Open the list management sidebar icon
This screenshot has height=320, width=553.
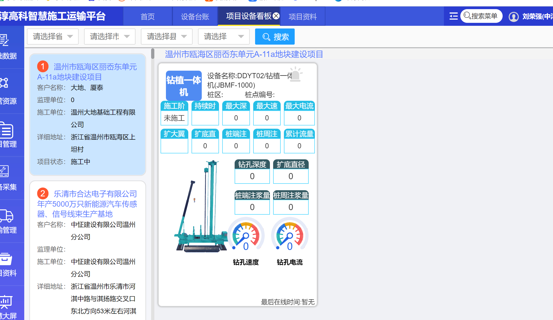point(6,131)
